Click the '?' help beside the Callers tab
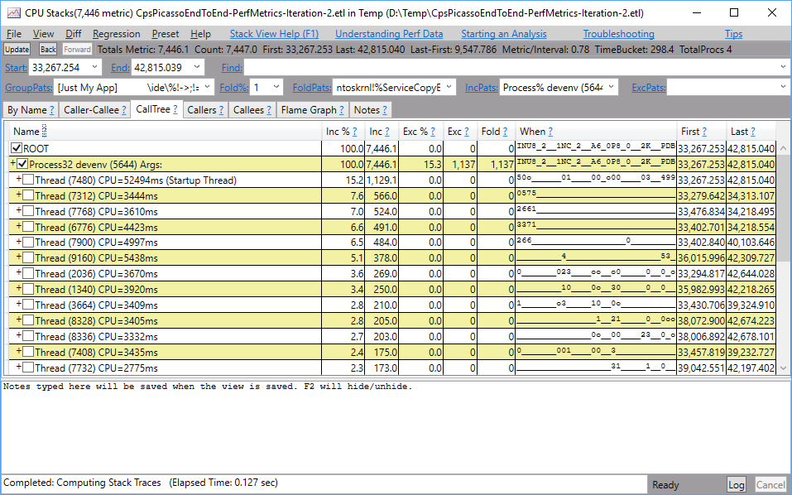This screenshot has width=792, height=495. 222,110
